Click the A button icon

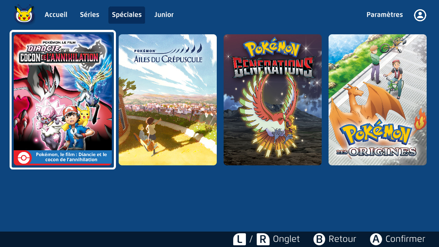pyautogui.click(x=376, y=239)
